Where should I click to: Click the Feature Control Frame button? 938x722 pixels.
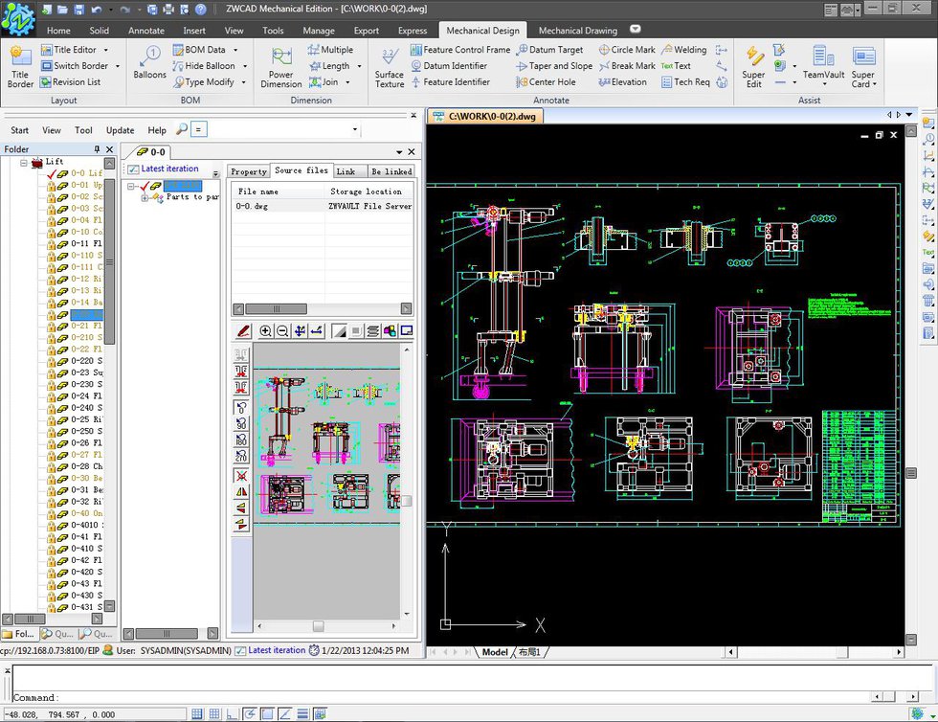pos(460,50)
